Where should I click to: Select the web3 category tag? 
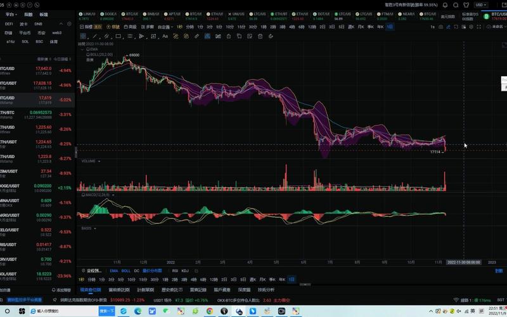tap(56, 33)
